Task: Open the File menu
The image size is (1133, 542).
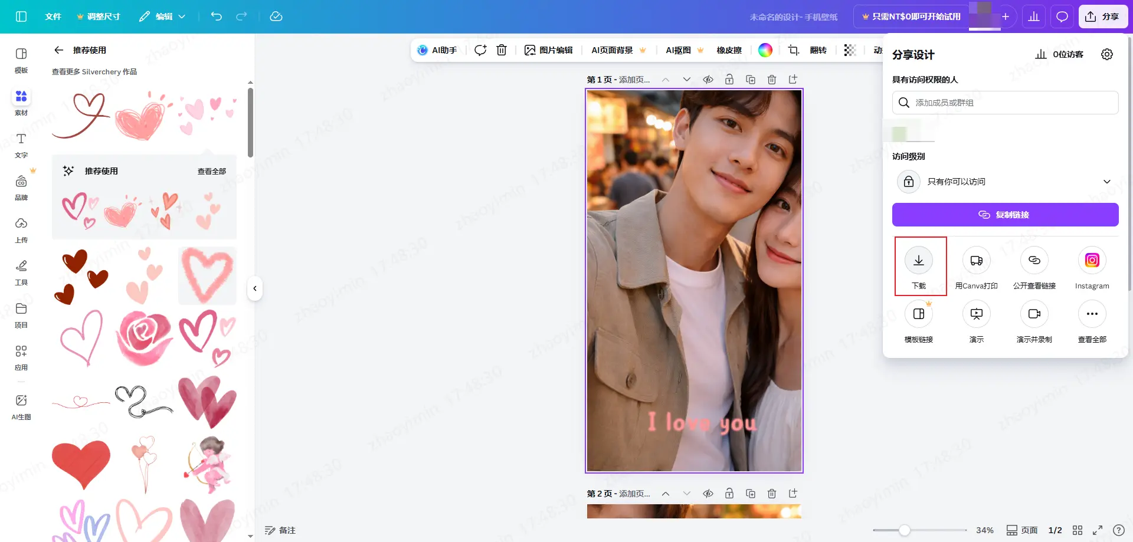Action: pyautogui.click(x=53, y=17)
